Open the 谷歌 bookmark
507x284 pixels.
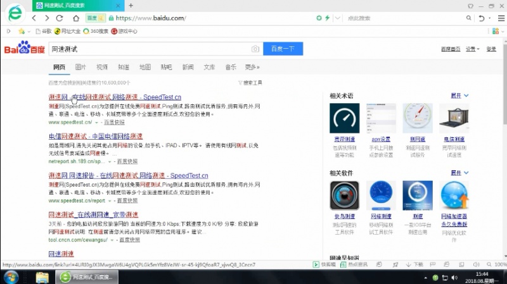[x=43, y=31]
